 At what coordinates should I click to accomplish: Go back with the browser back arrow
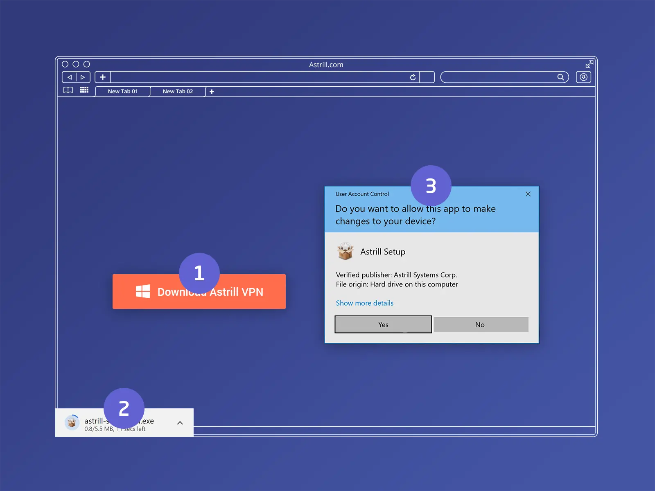coord(69,77)
